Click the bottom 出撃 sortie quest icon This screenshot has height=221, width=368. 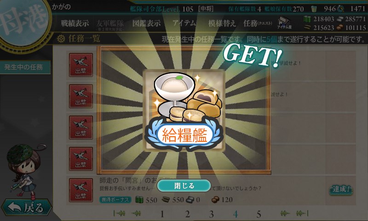point(81,190)
